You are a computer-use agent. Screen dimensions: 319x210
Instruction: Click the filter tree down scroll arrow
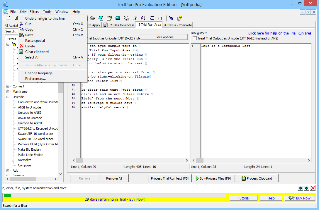[60, 174]
